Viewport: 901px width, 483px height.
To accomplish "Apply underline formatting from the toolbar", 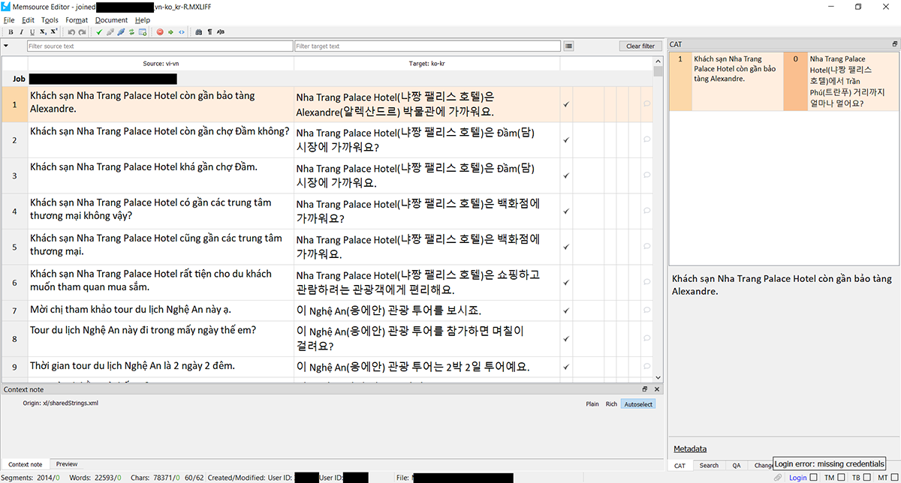I will [32, 32].
